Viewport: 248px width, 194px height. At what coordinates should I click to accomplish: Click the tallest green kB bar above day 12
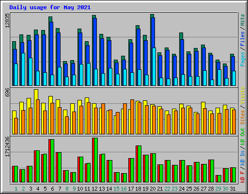[x=96, y=160]
